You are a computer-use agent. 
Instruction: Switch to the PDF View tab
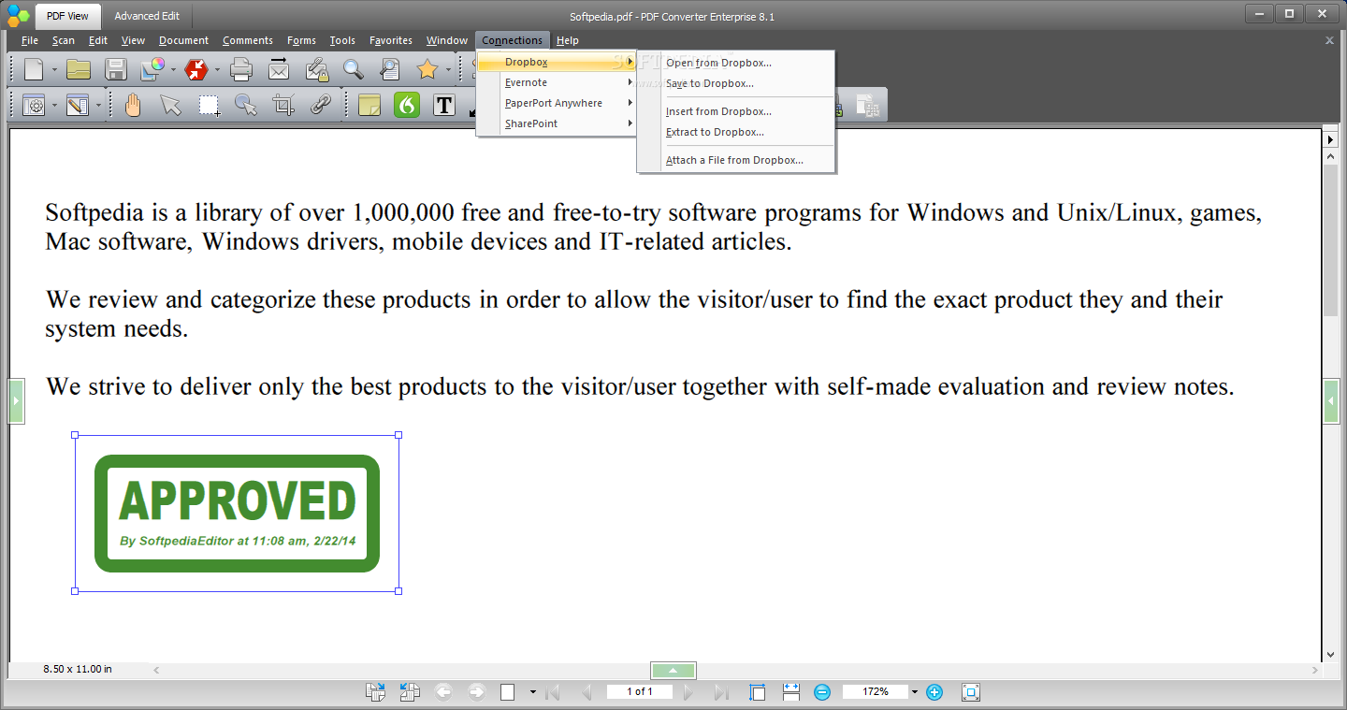(x=67, y=16)
